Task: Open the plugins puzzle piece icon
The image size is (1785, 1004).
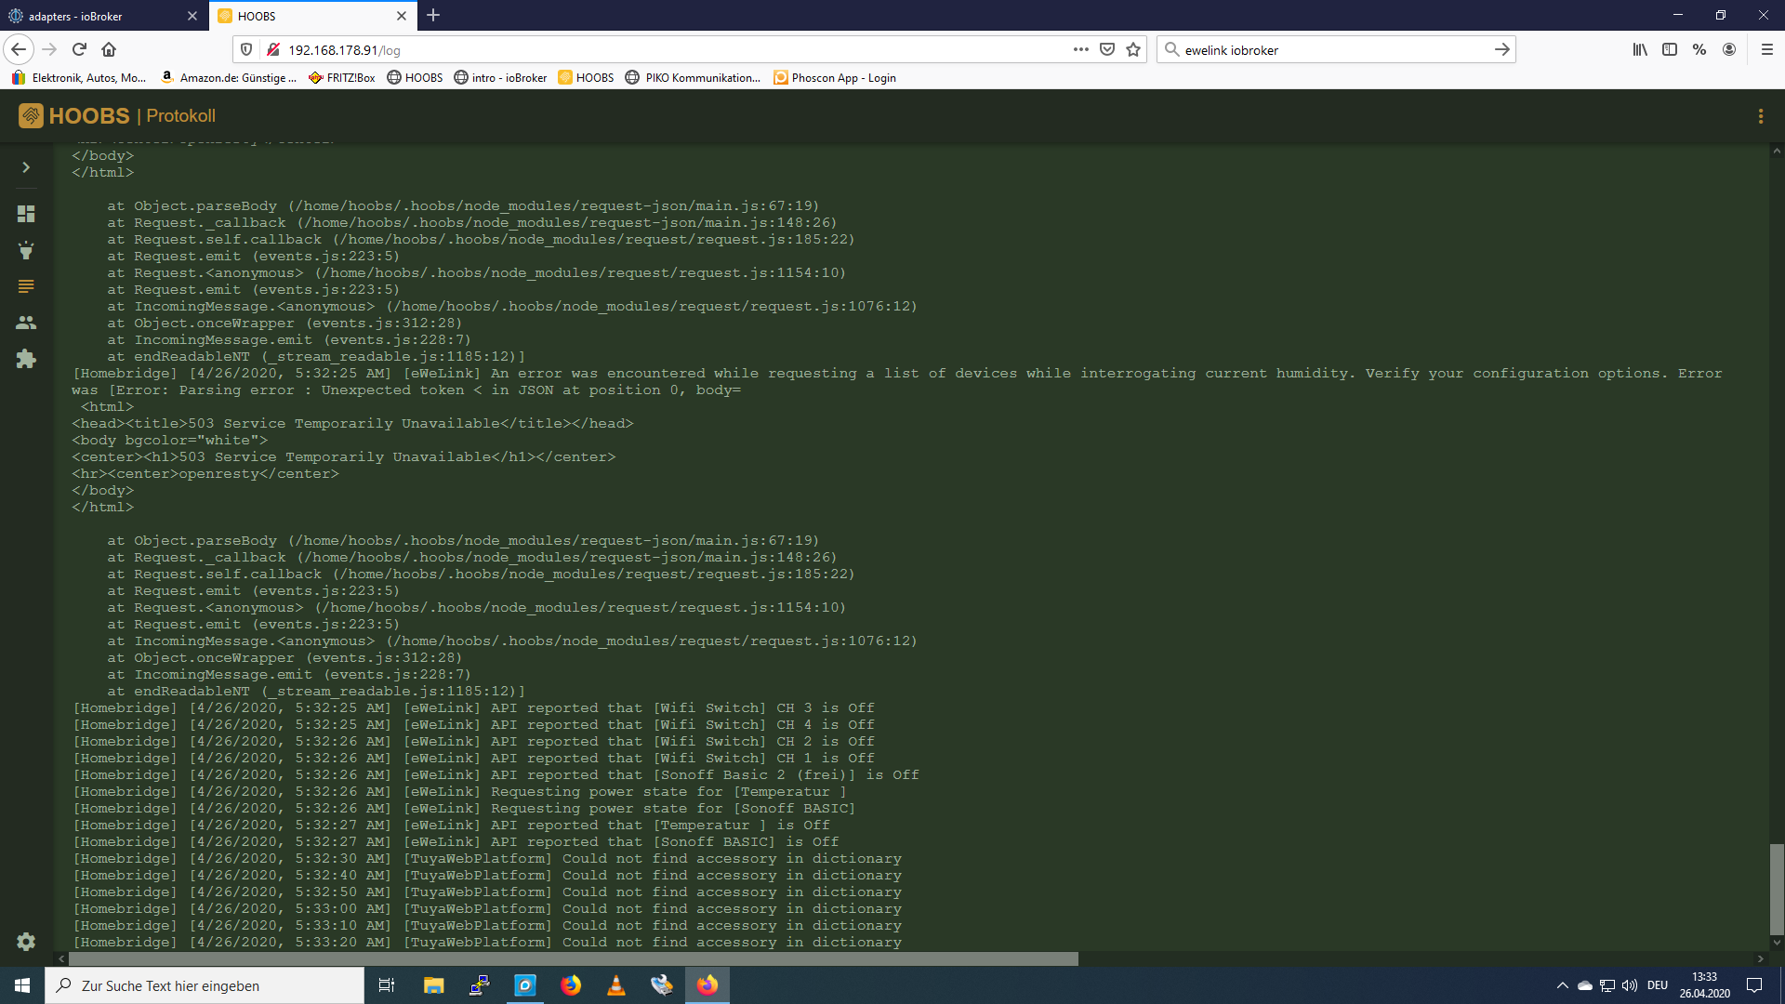Action: point(26,359)
